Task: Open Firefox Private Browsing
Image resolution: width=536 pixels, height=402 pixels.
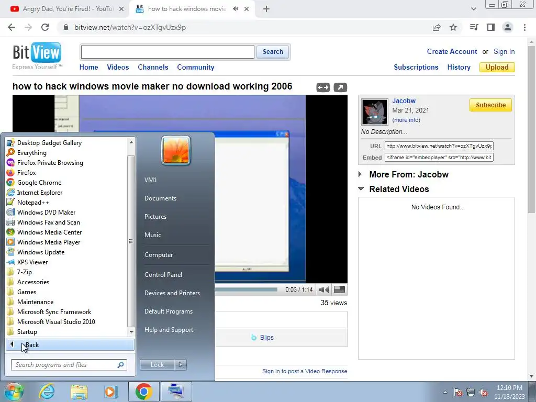Action: [x=50, y=163]
